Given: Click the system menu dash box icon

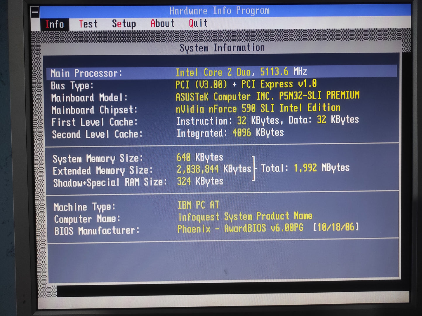Looking at the screenshot, I should click(x=35, y=13).
